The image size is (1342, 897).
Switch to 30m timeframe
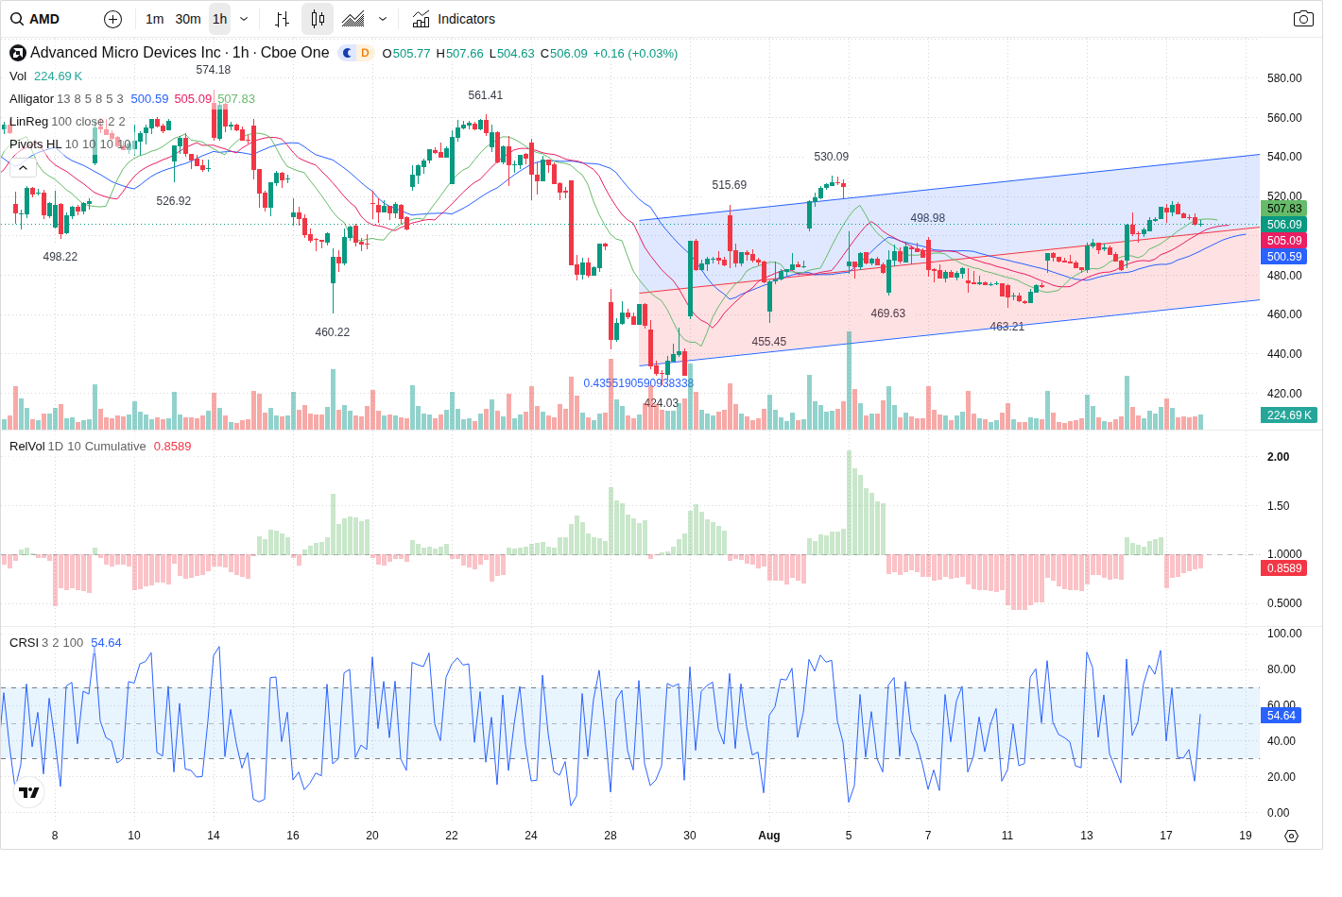[188, 19]
